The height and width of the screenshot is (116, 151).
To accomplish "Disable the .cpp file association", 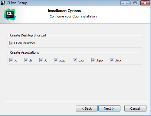I will tap(56, 60).
